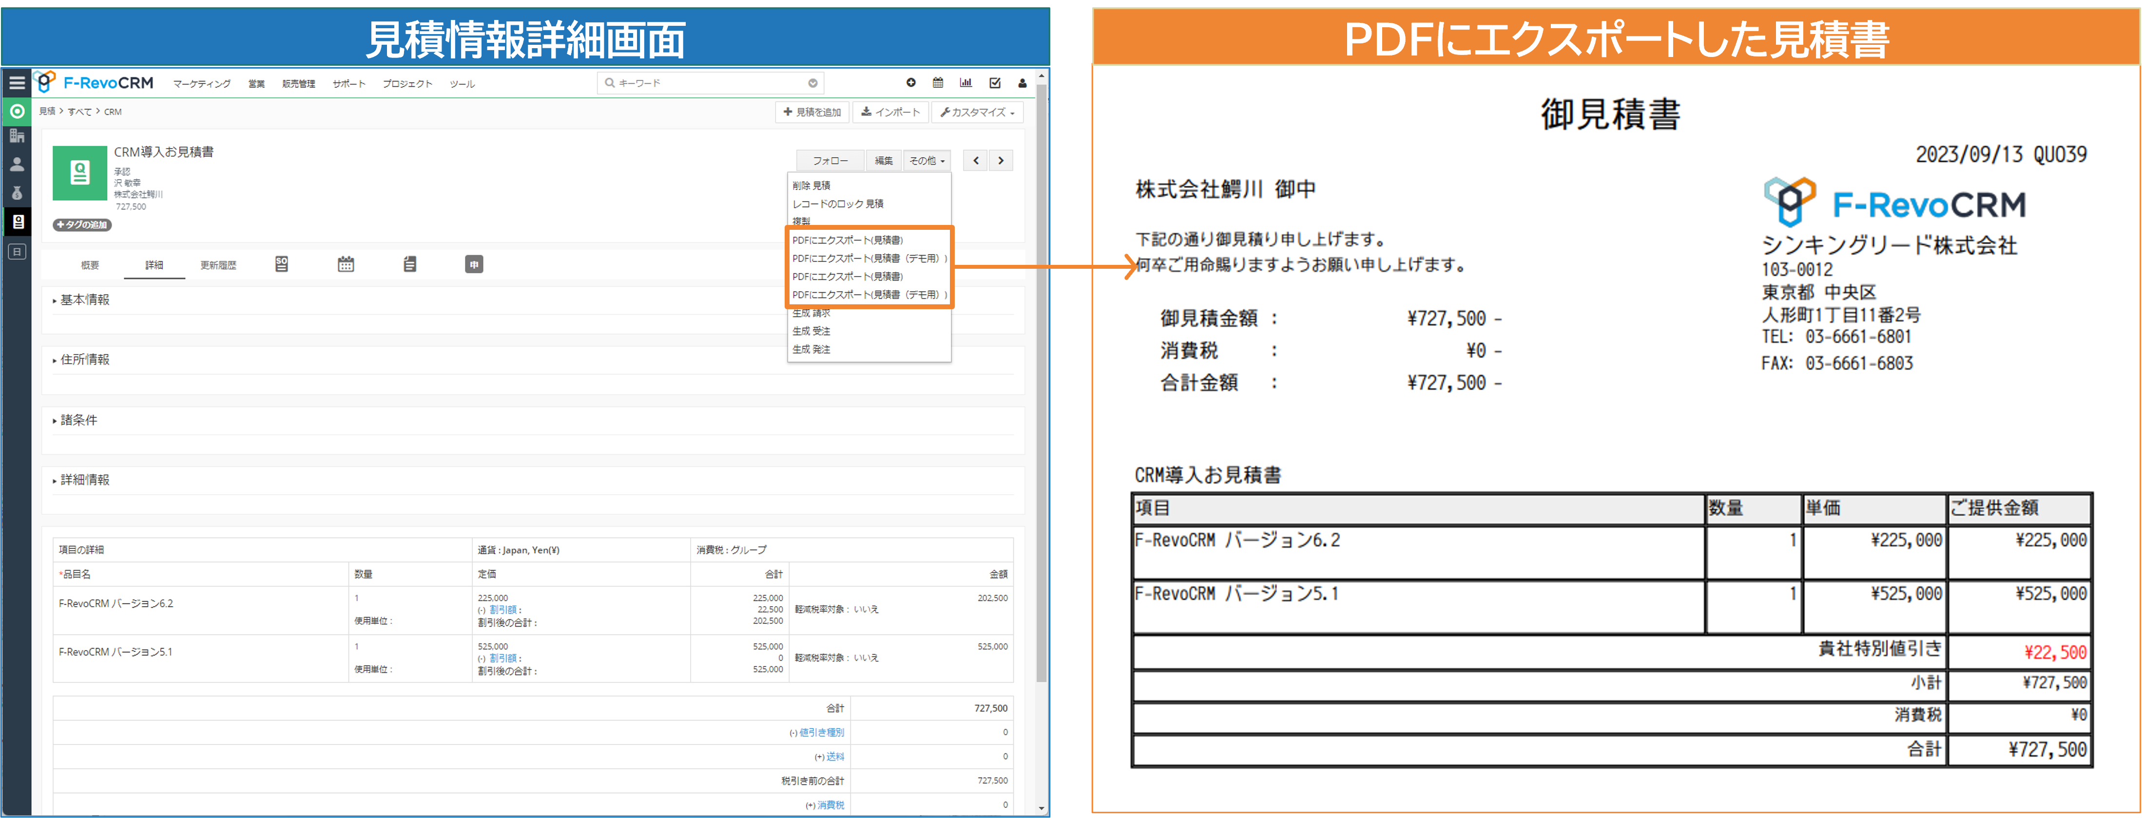Click product name F-RevoCRM バージョン6.2 in CRM table
This screenshot has height=818, width=2142.
[x=116, y=604]
